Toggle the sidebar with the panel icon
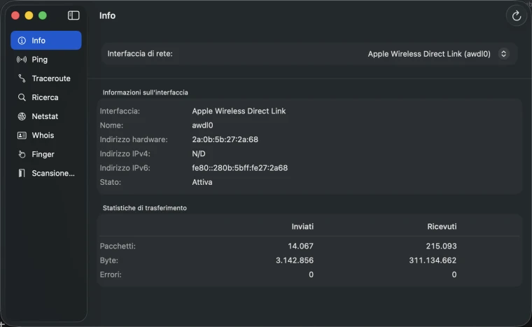The width and height of the screenshot is (532, 327). click(73, 15)
